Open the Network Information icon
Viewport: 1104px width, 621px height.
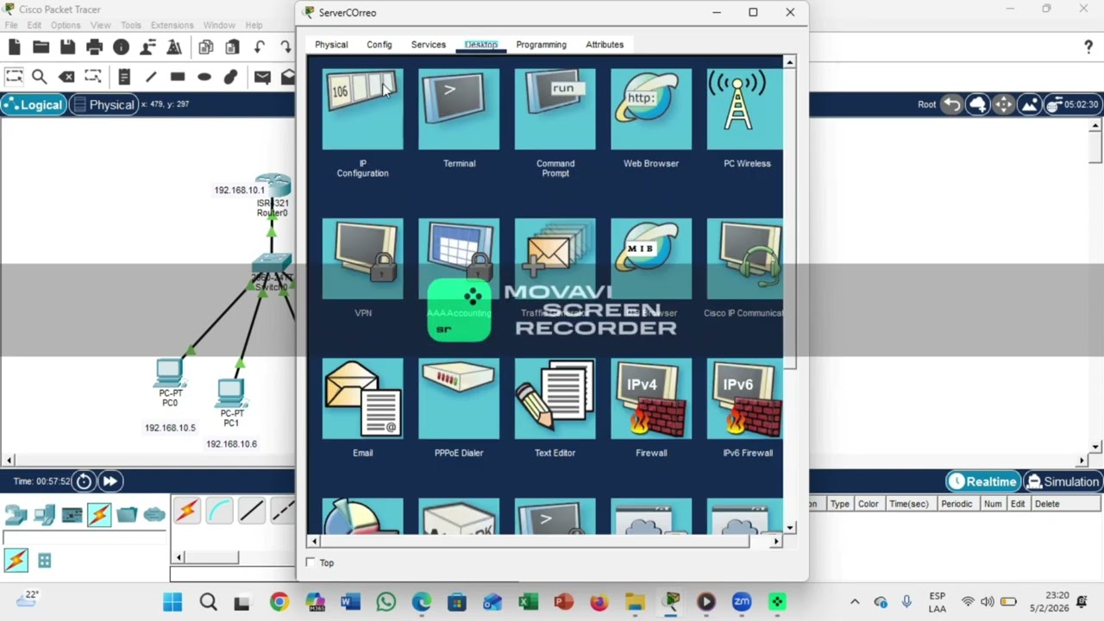pos(121,47)
